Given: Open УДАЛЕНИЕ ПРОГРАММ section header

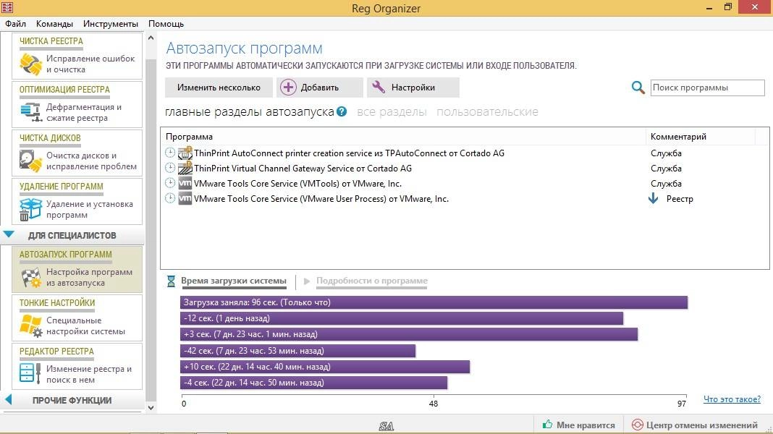Looking at the screenshot, I should (x=61, y=186).
